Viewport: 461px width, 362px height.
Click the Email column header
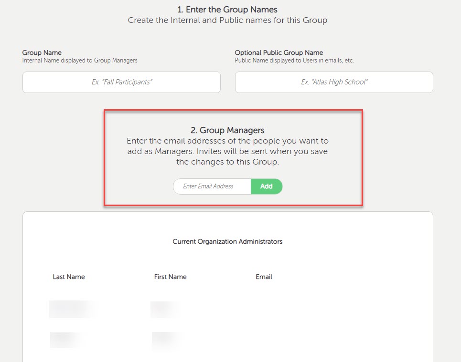pyautogui.click(x=264, y=277)
